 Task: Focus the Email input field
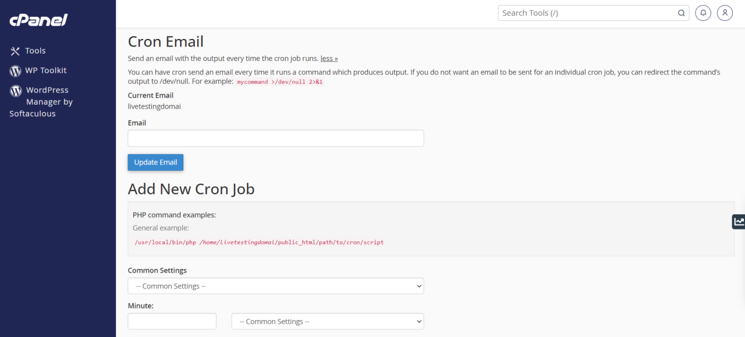(275, 138)
